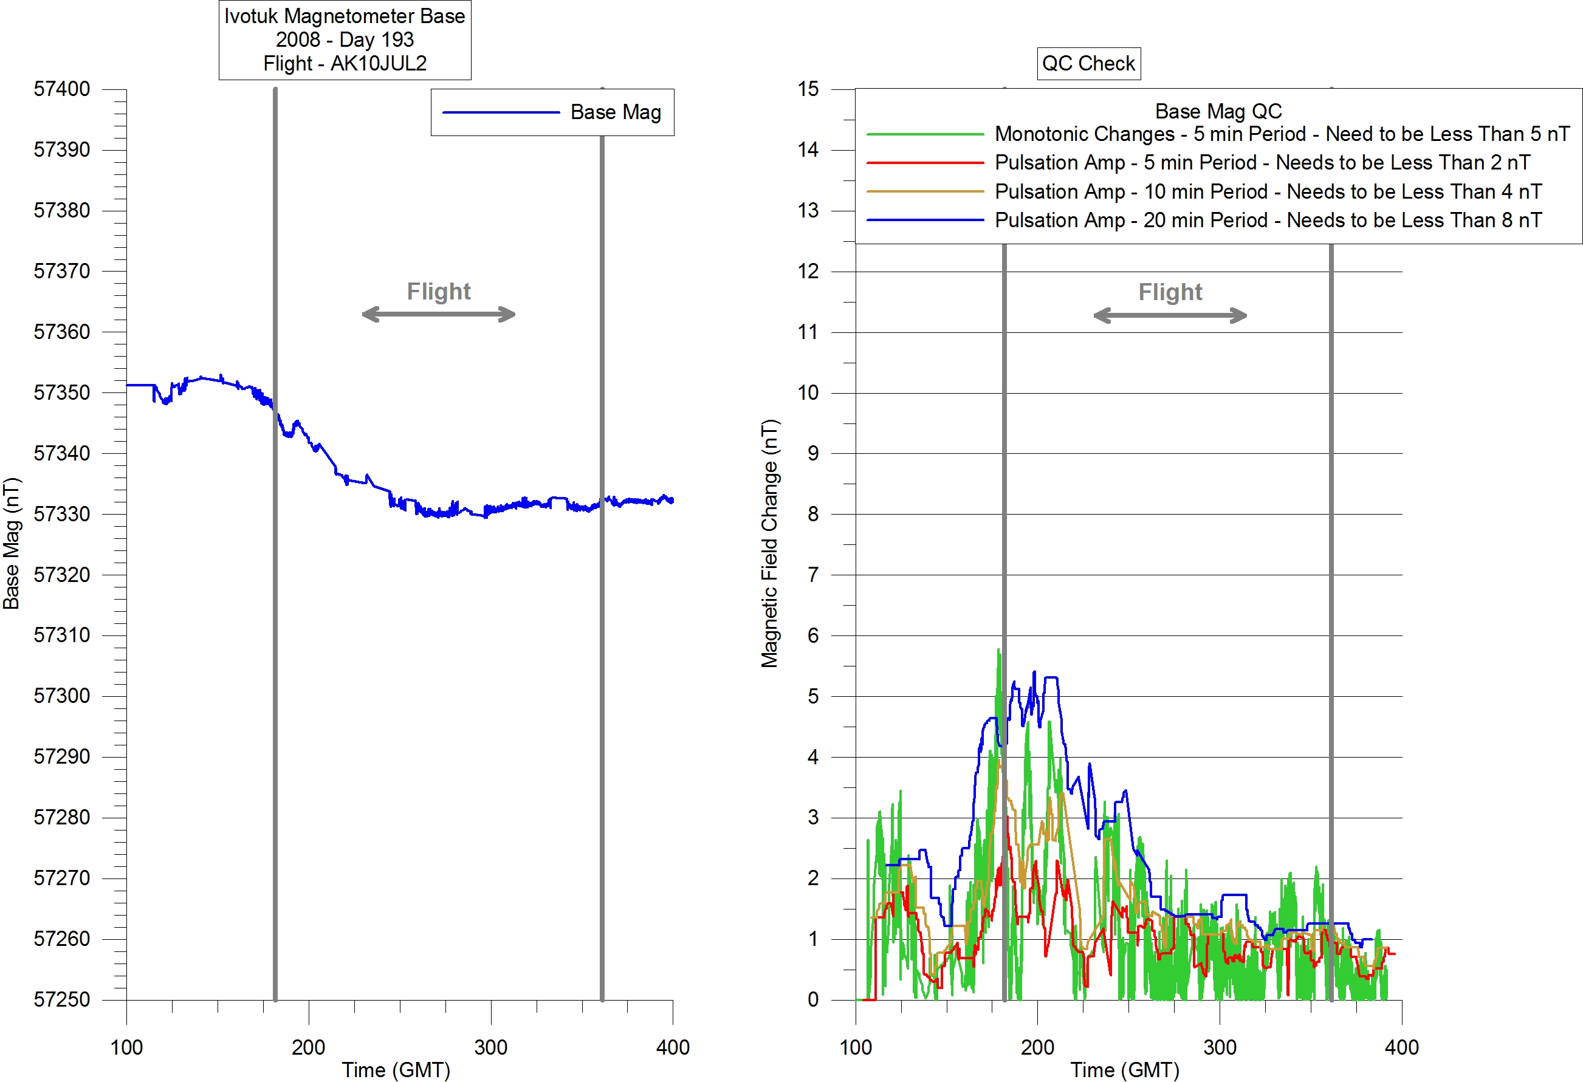
Task: Click the 57400 tick label on left axis
Action: pyautogui.click(x=61, y=89)
